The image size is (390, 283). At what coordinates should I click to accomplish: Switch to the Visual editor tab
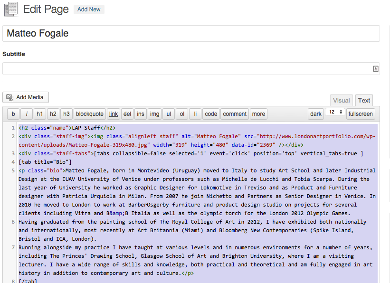[x=341, y=100]
